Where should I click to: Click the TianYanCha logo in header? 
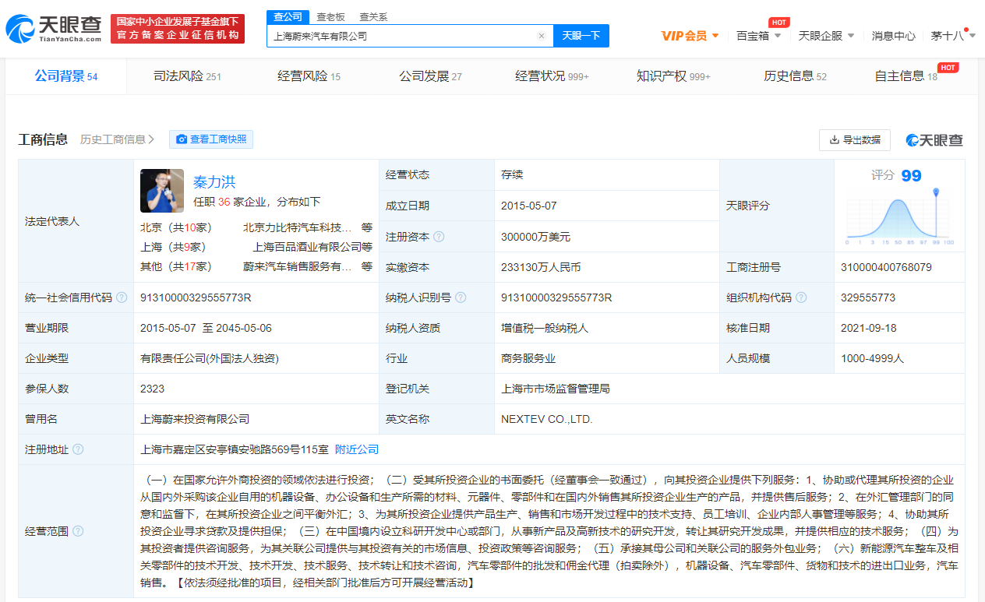[54, 29]
